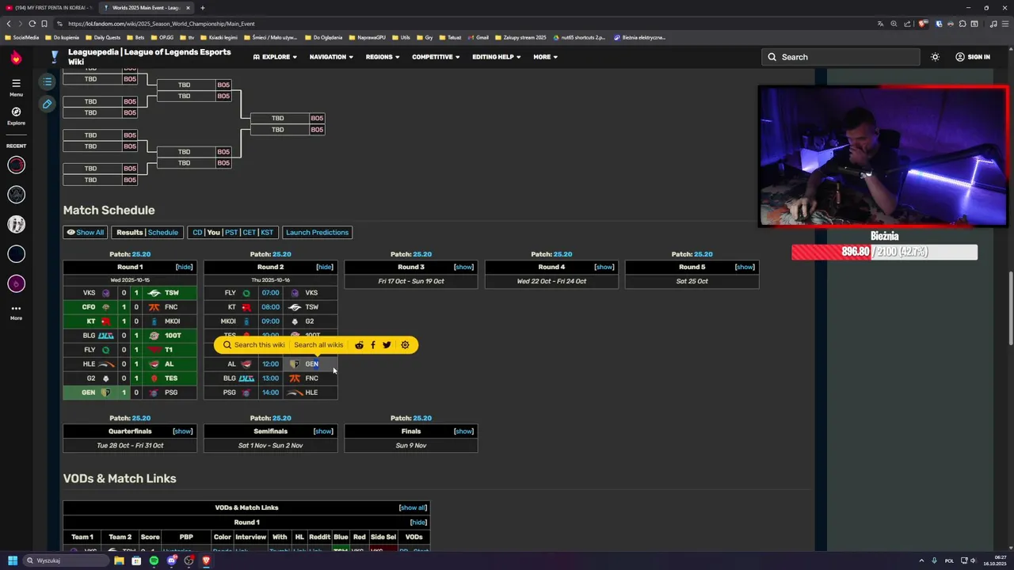The height and width of the screenshot is (570, 1014).
Task: Expand Round 4 with show link
Action: click(x=604, y=267)
